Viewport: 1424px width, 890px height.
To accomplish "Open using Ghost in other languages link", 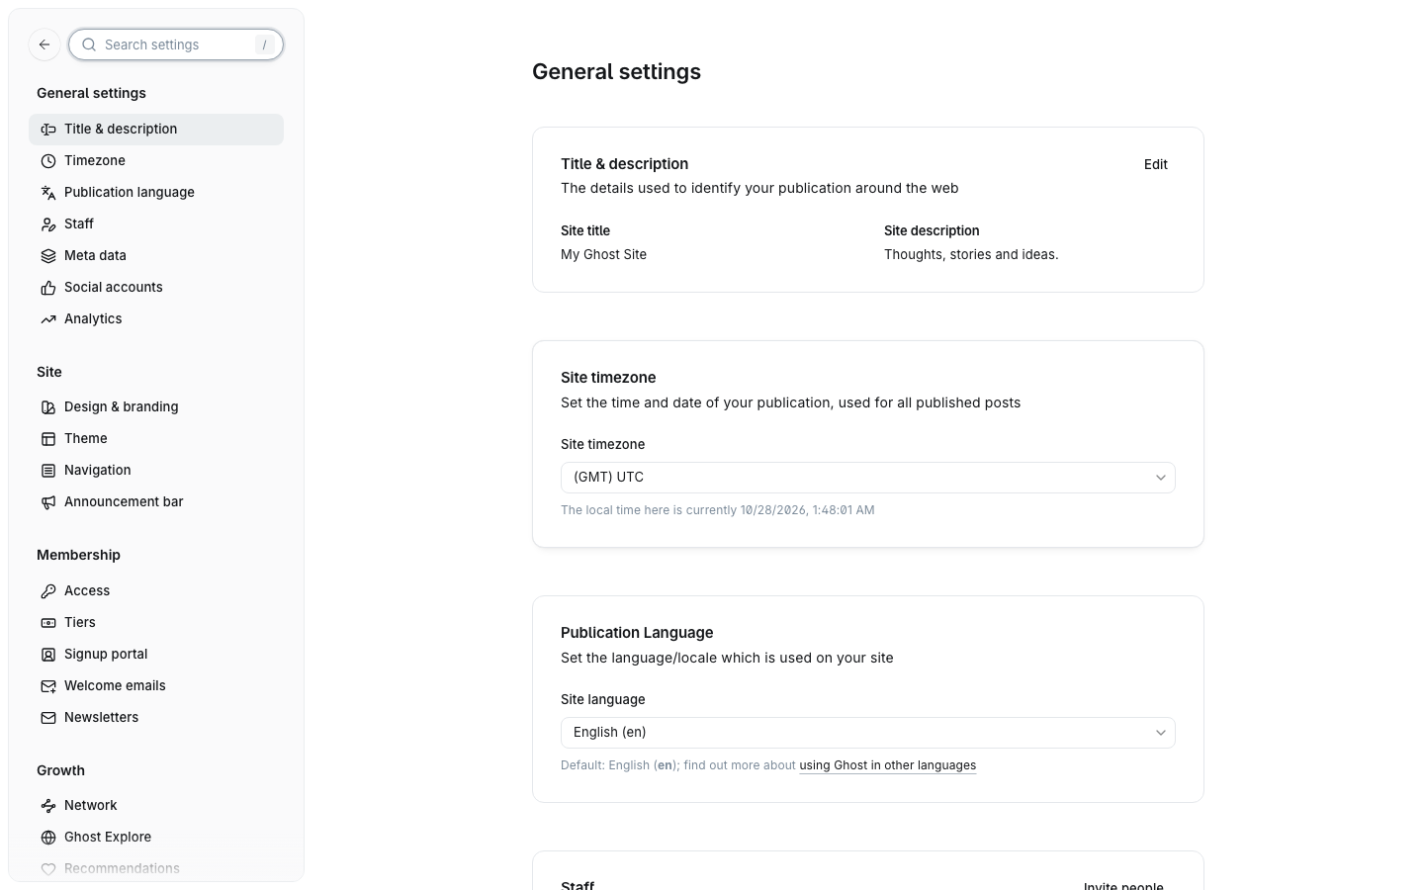I will click(887, 765).
